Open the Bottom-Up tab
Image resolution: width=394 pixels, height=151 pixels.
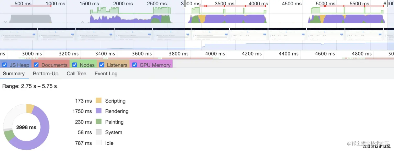46,74
